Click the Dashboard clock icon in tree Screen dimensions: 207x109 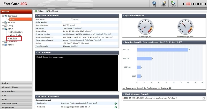tap(5, 16)
